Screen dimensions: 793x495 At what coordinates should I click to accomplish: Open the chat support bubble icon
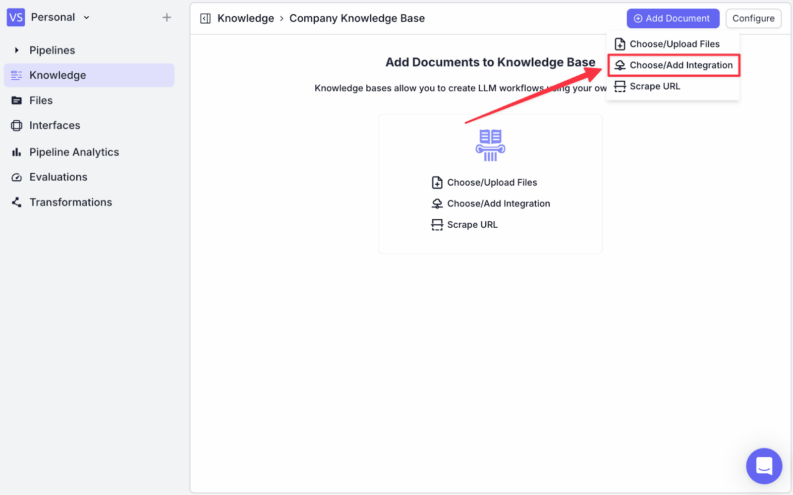(764, 466)
